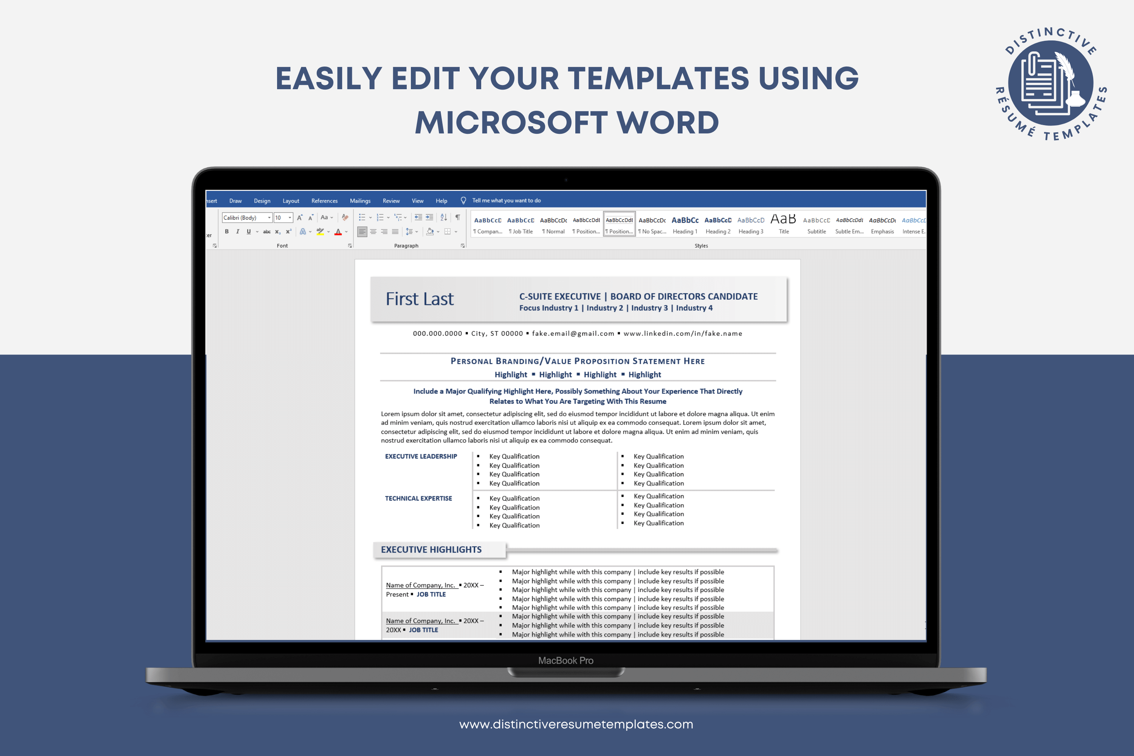1134x756 pixels.
Task: Toggle Subscript formatting
Action: click(x=278, y=231)
